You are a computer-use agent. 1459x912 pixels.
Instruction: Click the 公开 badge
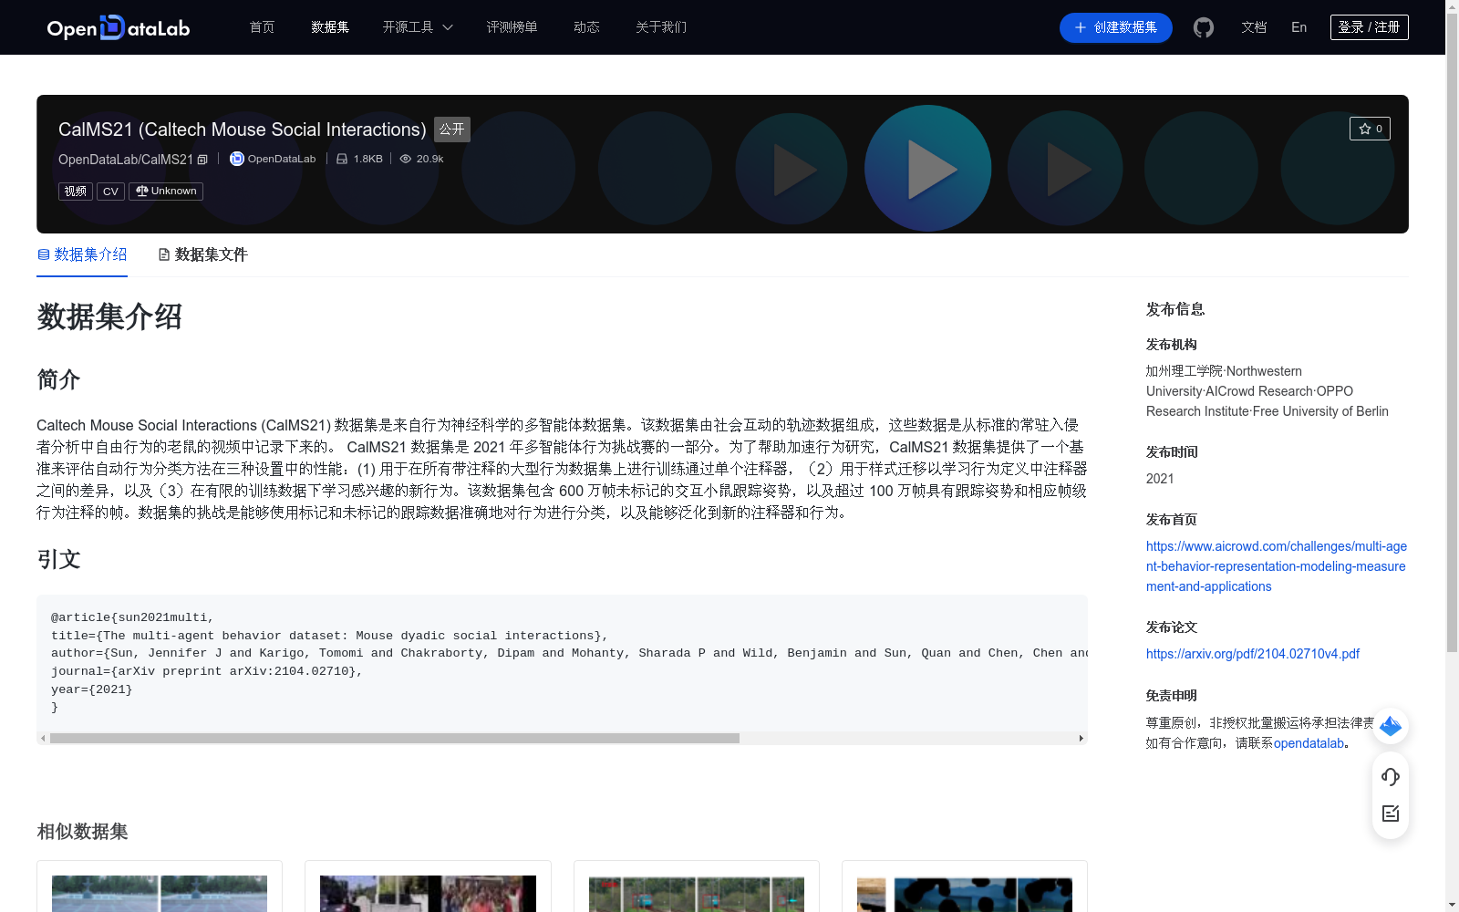pos(452,130)
